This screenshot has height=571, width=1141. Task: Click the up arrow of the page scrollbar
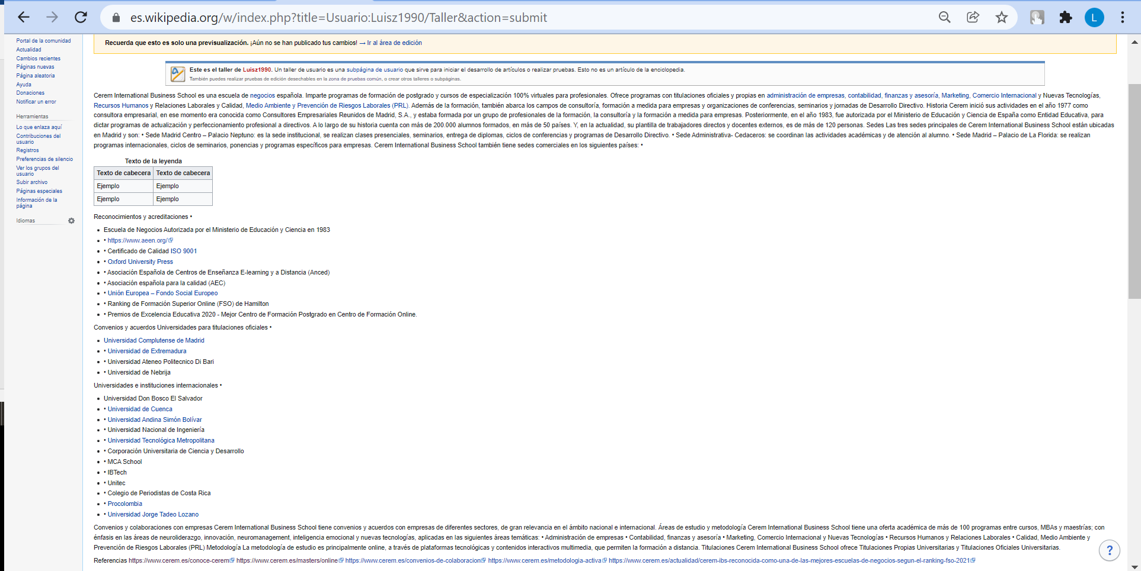point(1134,42)
